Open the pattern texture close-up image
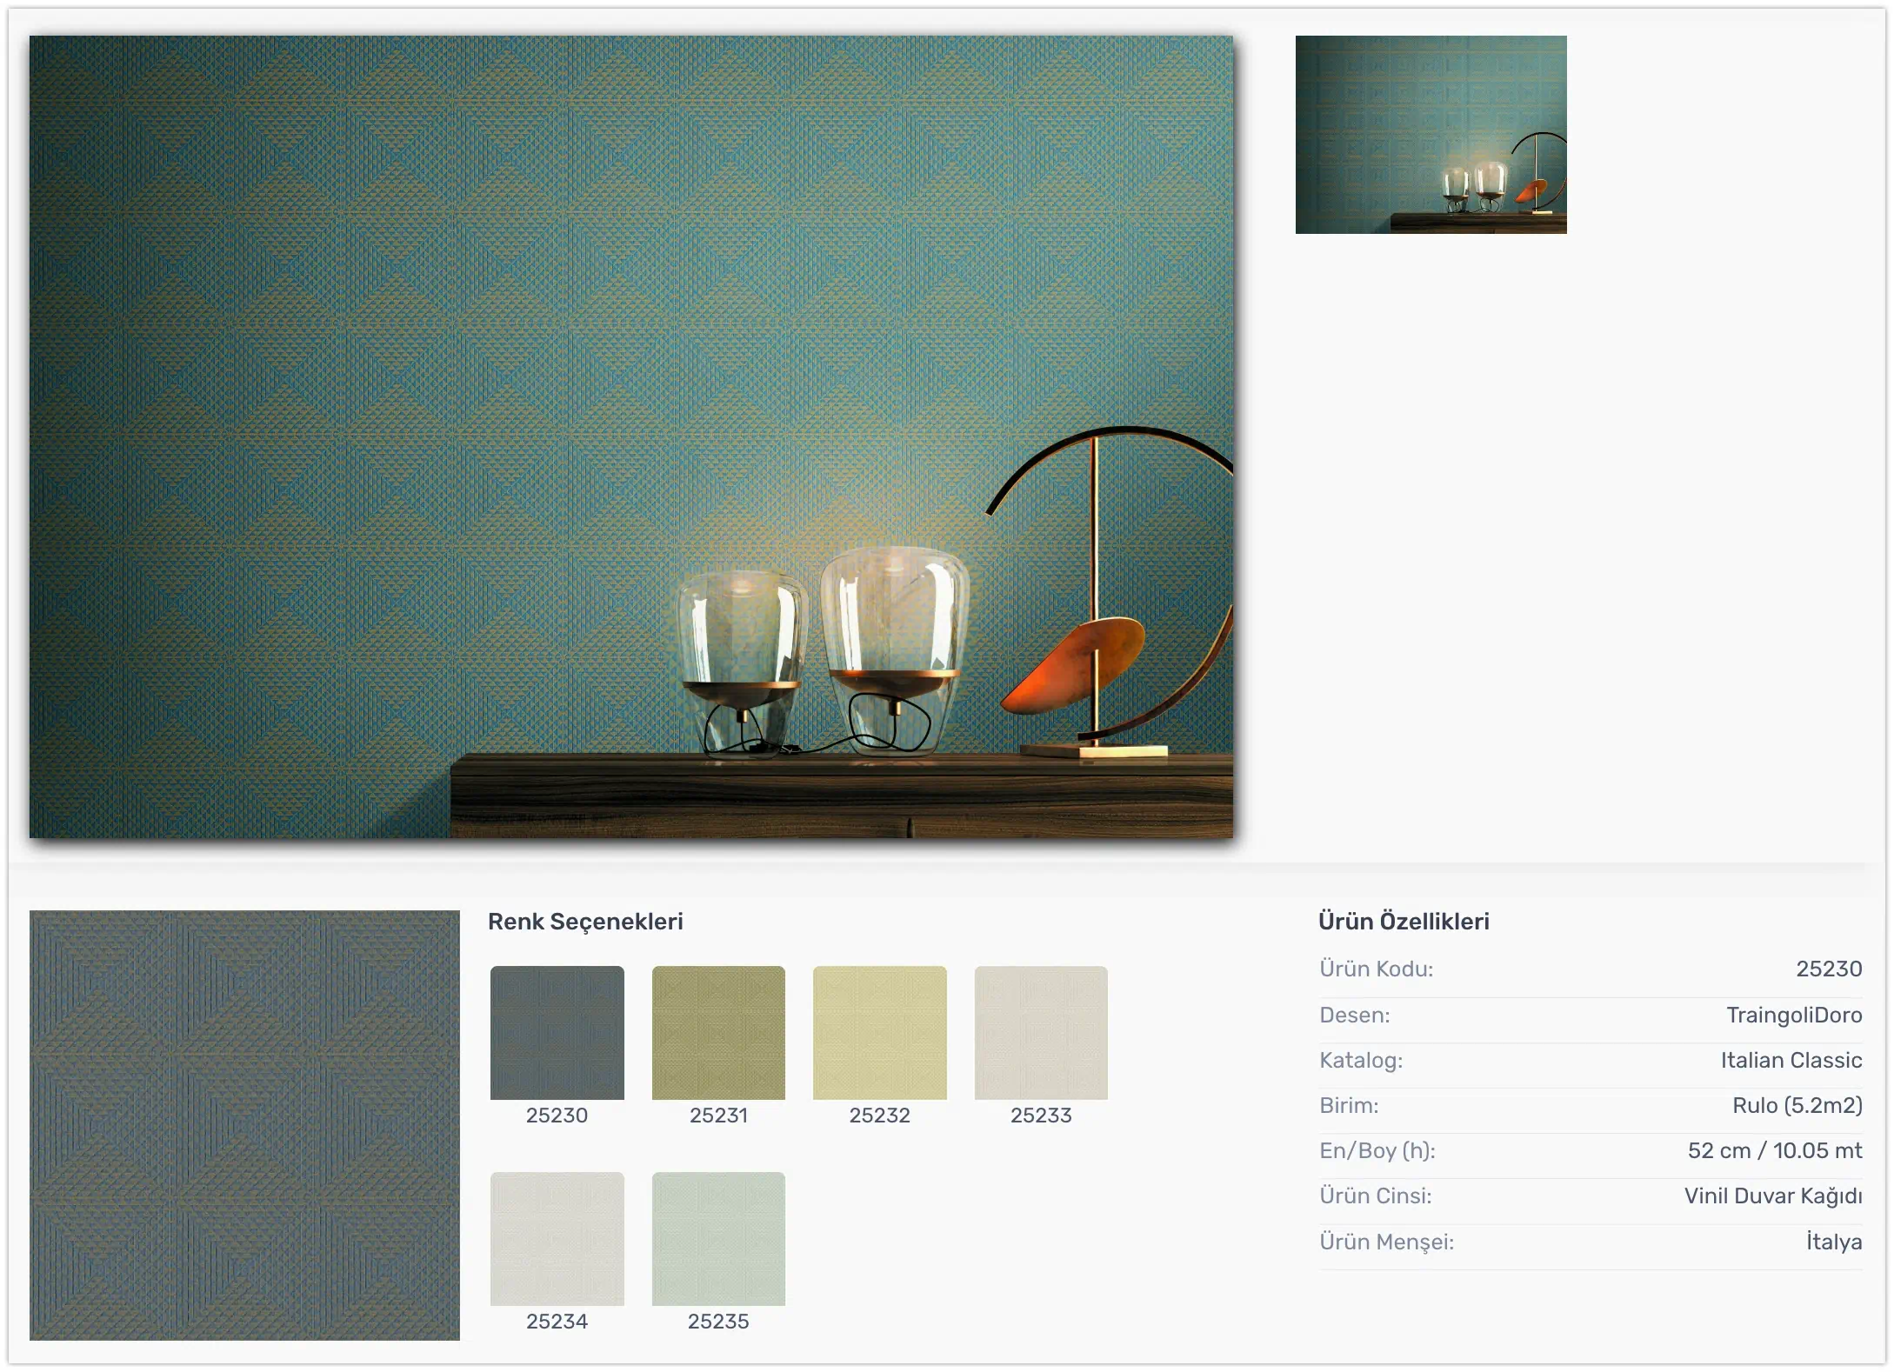Screen dimensions: 1894x1372 pyautogui.click(x=244, y=1125)
